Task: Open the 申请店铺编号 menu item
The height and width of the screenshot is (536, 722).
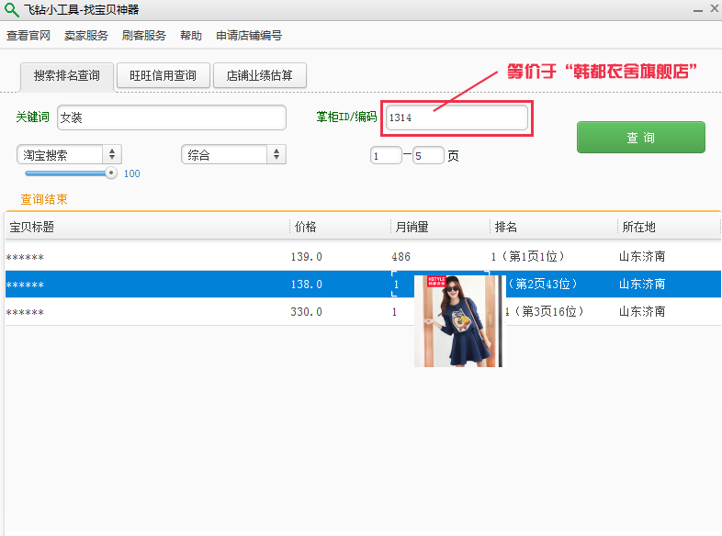Action: 249,36
